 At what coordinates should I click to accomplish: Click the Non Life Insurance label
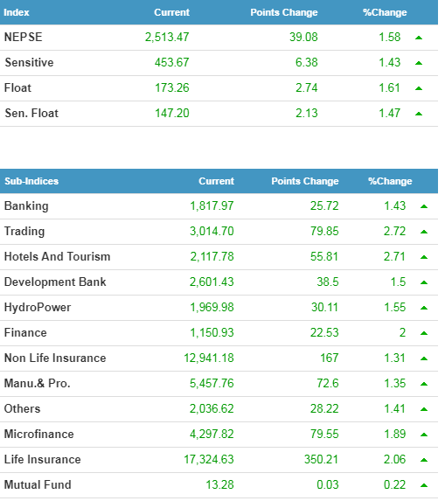coord(55,358)
